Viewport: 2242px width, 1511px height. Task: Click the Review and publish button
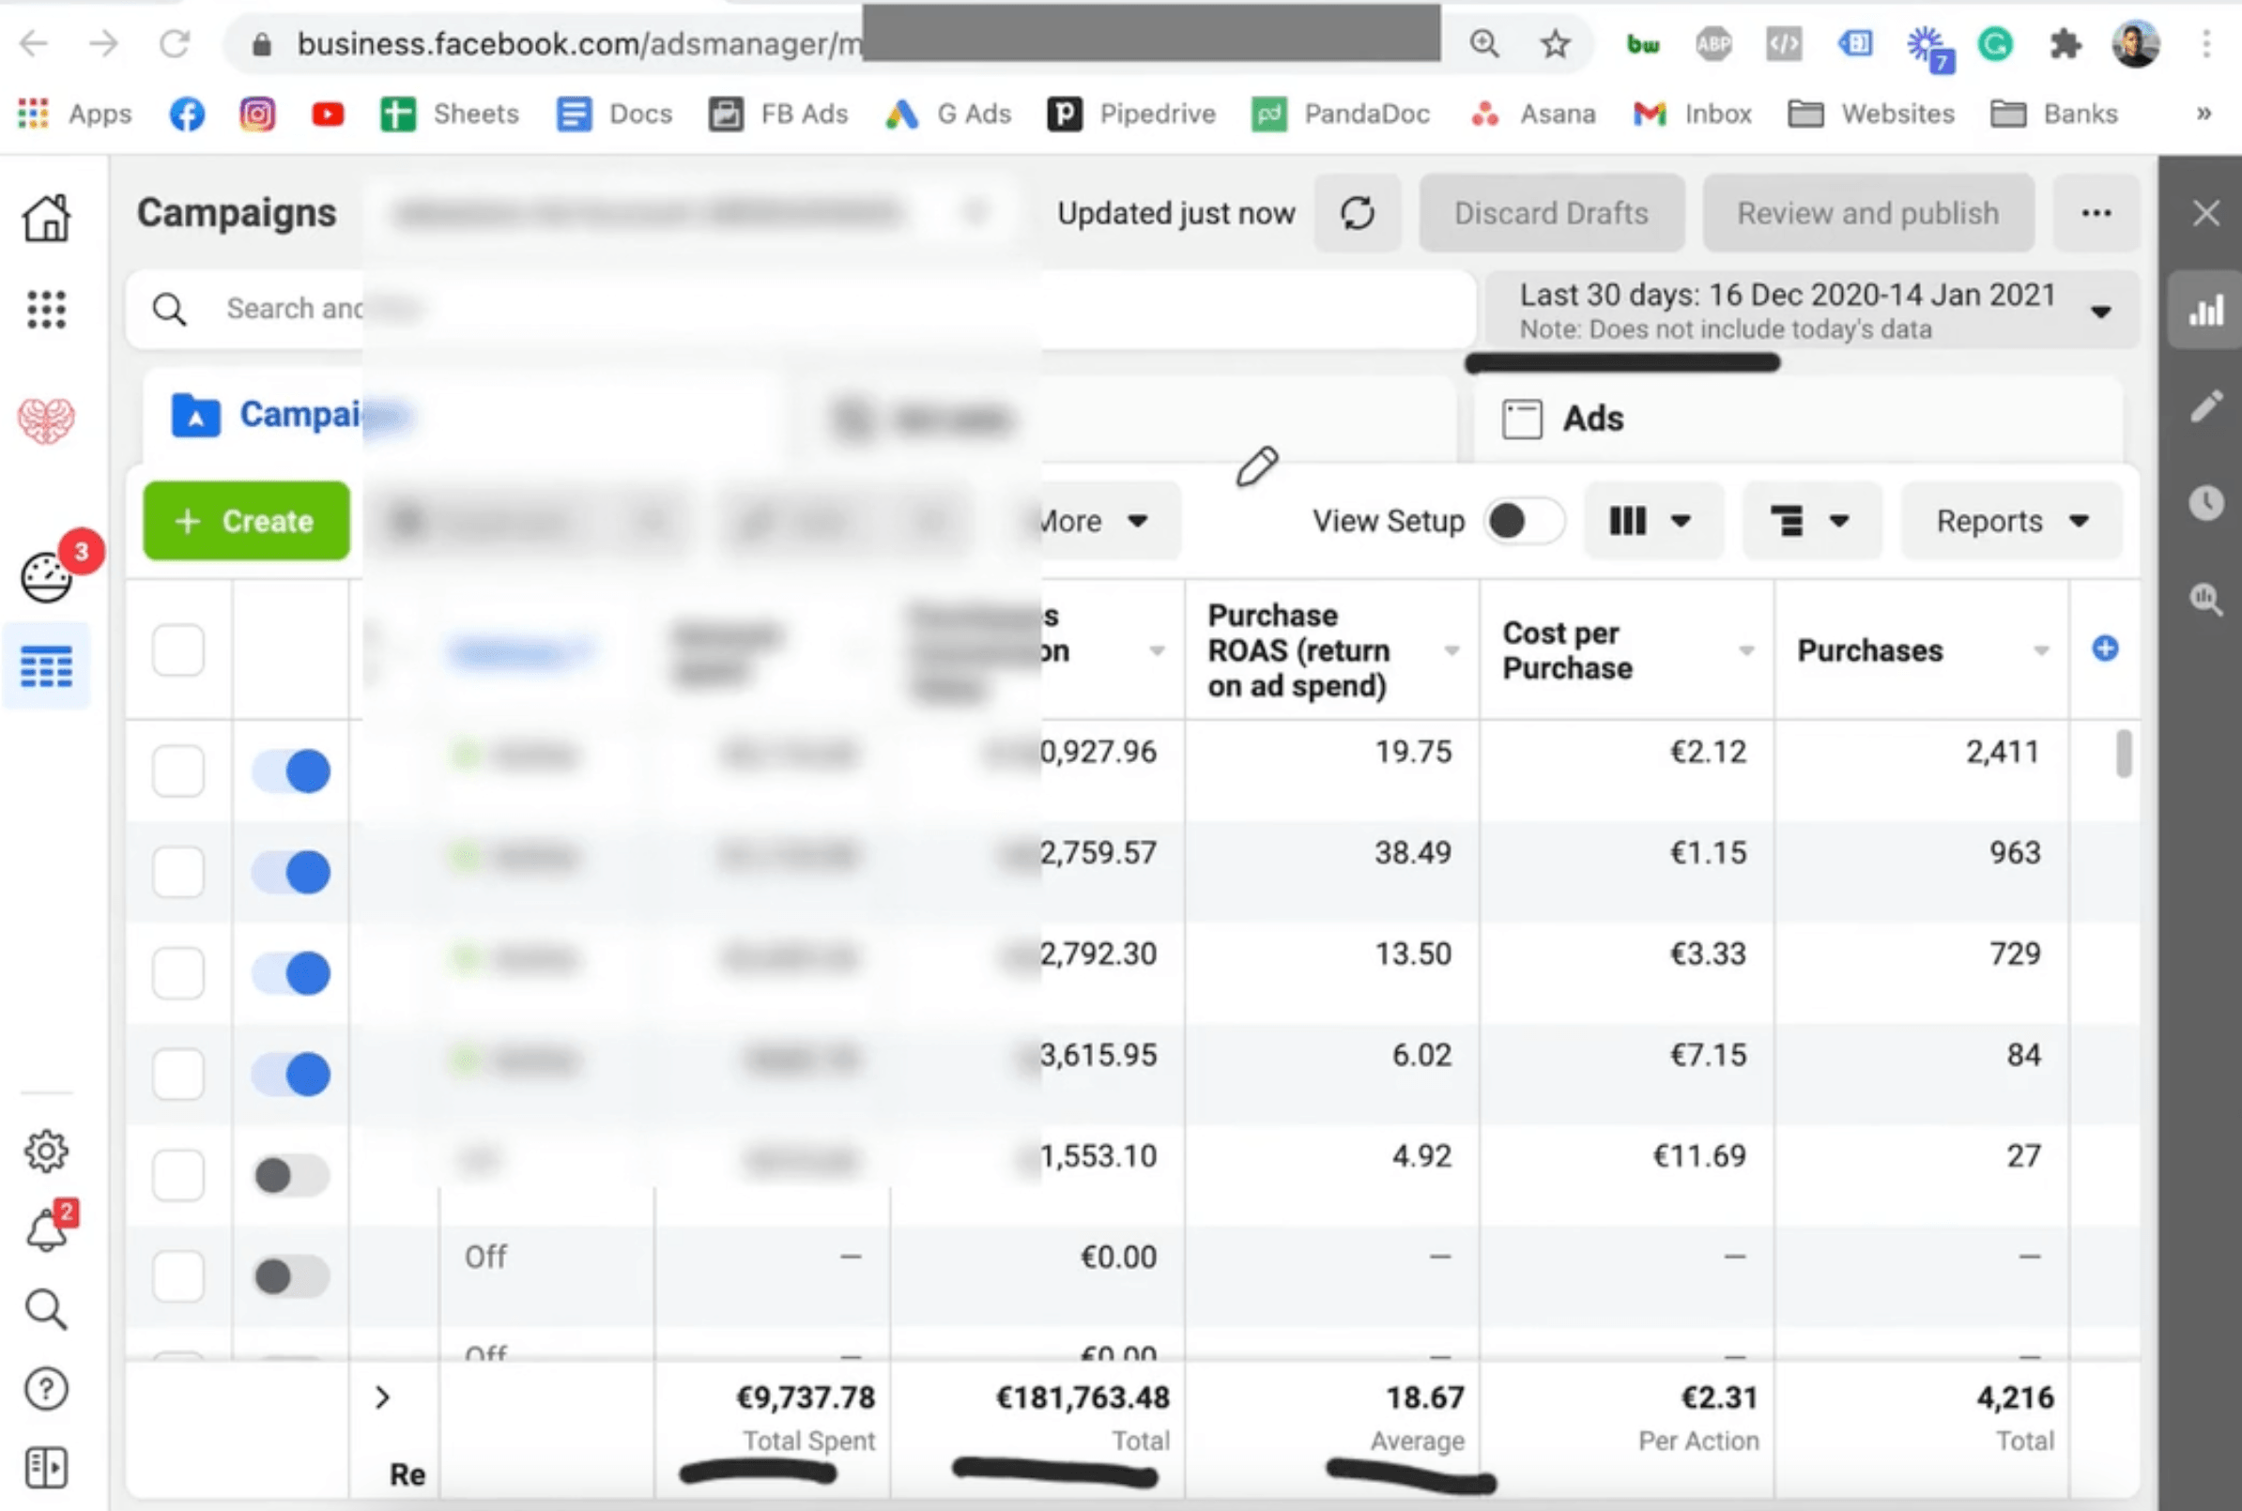[x=1867, y=213]
